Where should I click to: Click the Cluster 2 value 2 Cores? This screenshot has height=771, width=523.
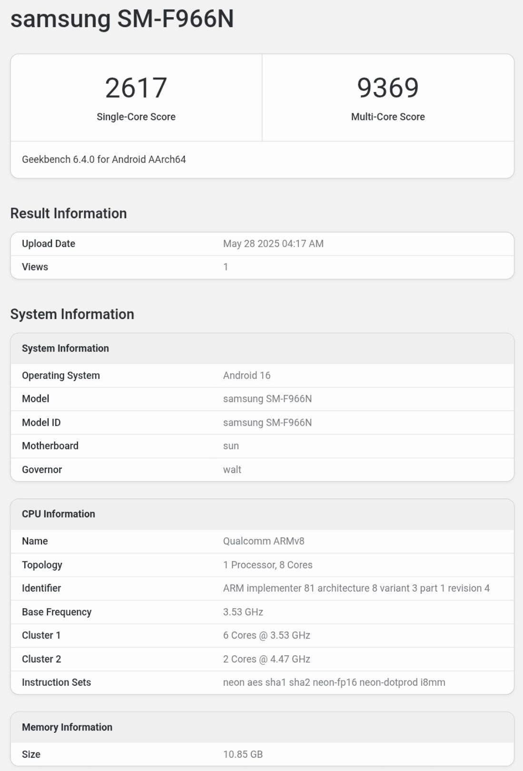266,659
